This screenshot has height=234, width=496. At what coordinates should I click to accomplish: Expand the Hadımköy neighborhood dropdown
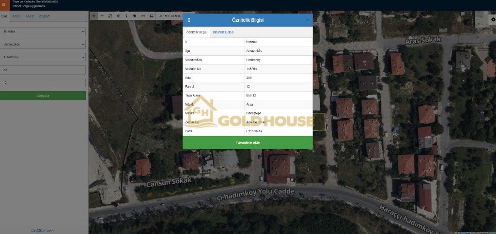43,57
